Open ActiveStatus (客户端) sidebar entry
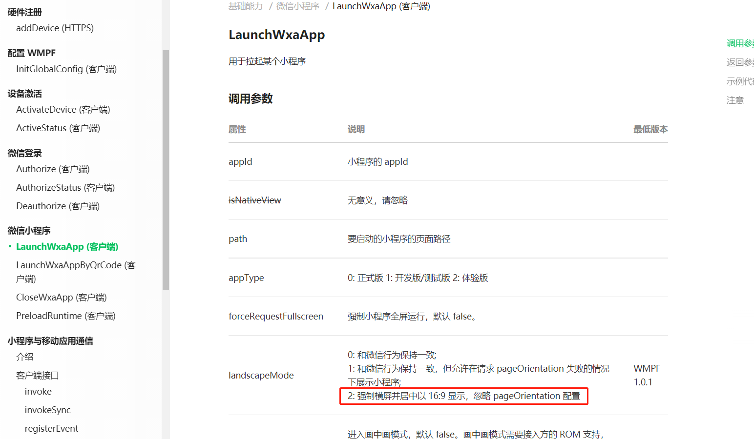 pyautogui.click(x=58, y=128)
